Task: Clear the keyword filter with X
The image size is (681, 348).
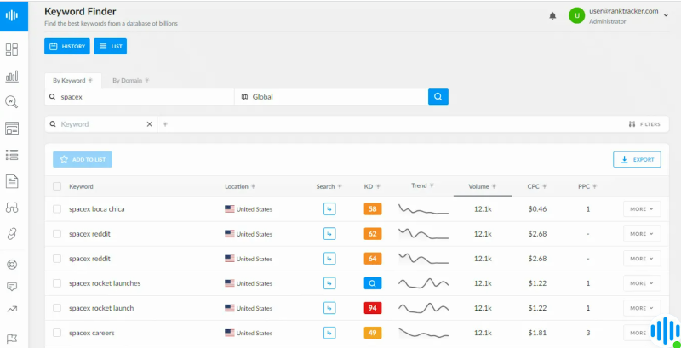Action: (150, 124)
